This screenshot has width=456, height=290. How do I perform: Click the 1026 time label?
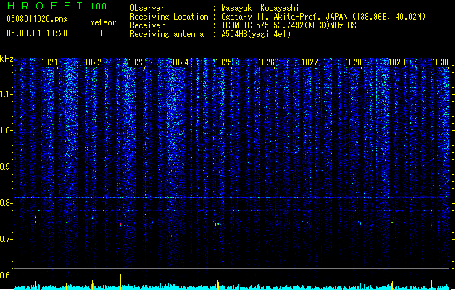click(266, 62)
